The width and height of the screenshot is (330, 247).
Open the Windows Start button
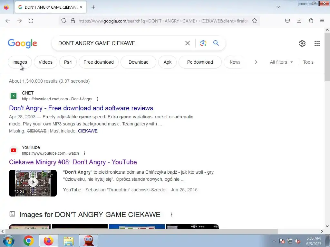[x=8, y=241]
